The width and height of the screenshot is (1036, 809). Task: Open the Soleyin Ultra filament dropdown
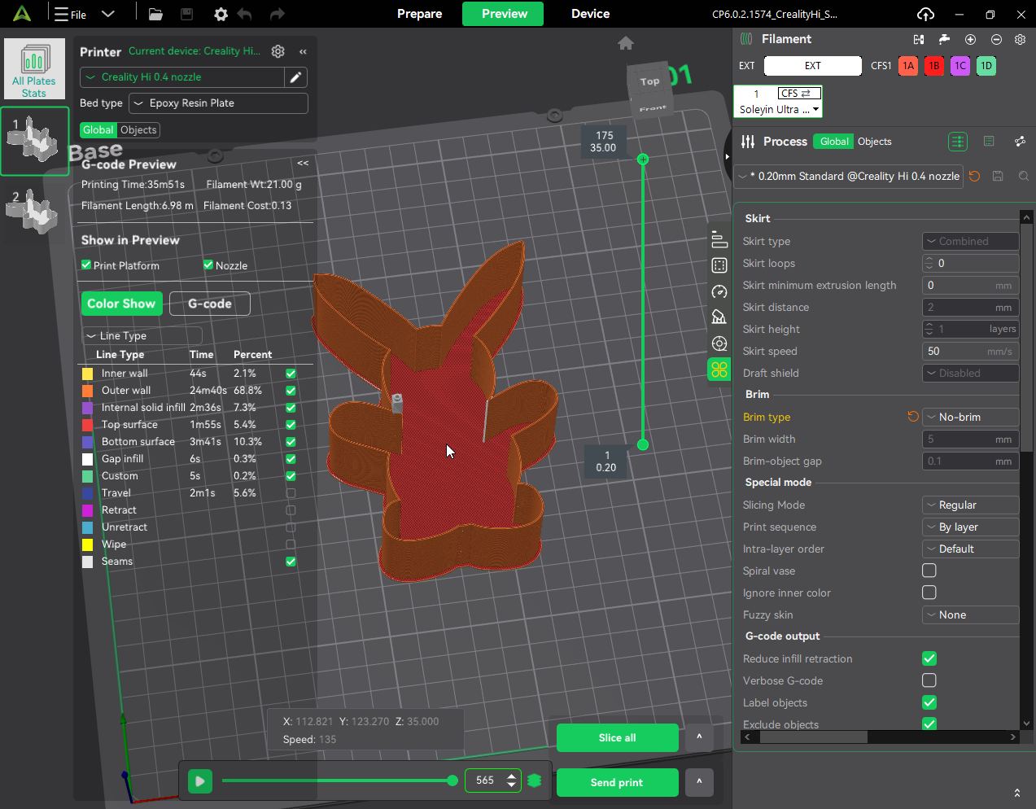pos(778,110)
